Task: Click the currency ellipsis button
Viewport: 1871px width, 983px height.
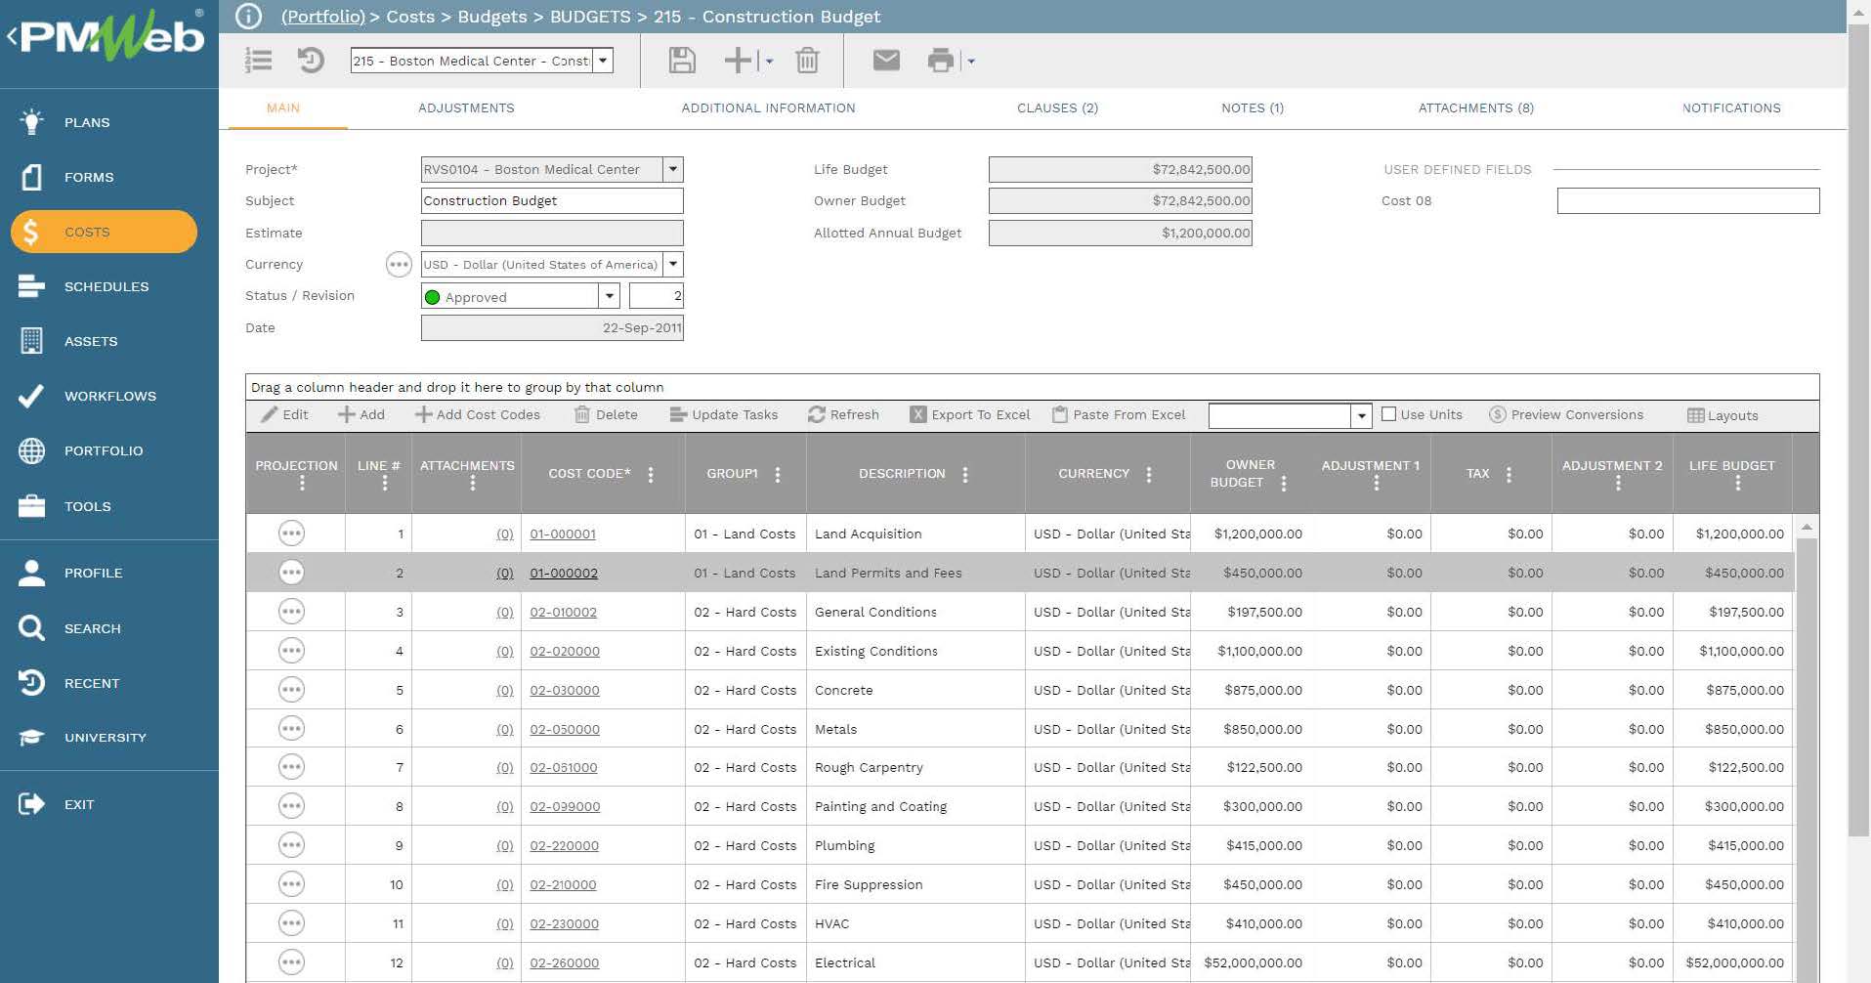Action: pyautogui.click(x=399, y=265)
